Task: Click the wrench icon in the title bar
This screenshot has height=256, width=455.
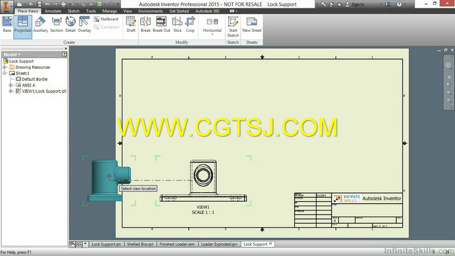Action: (x=323, y=4)
